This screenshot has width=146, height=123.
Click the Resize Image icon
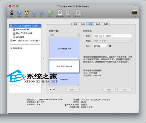[x=79, y=12]
